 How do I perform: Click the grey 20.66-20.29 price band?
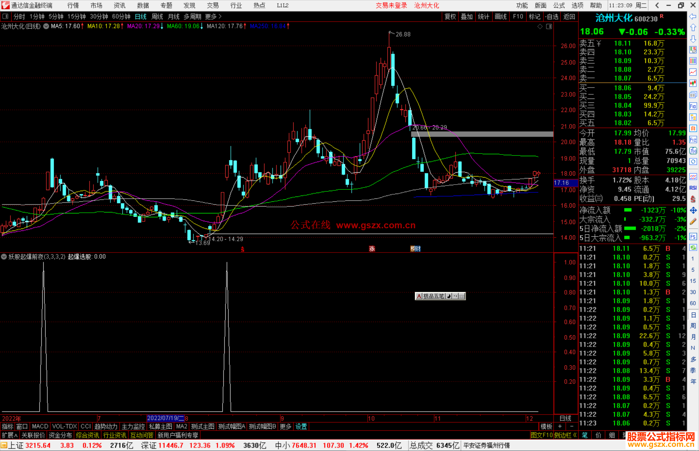pyautogui.click(x=485, y=134)
